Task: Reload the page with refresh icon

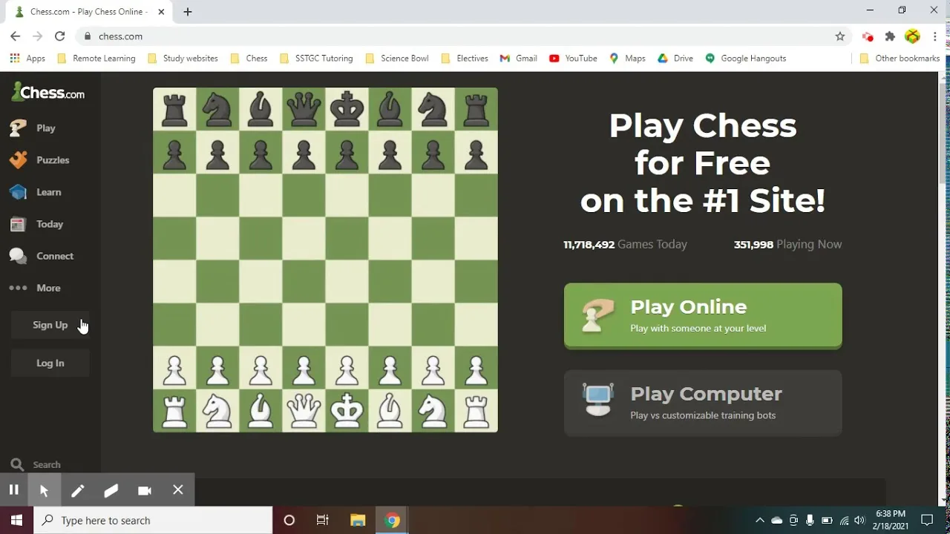Action: (x=59, y=36)
